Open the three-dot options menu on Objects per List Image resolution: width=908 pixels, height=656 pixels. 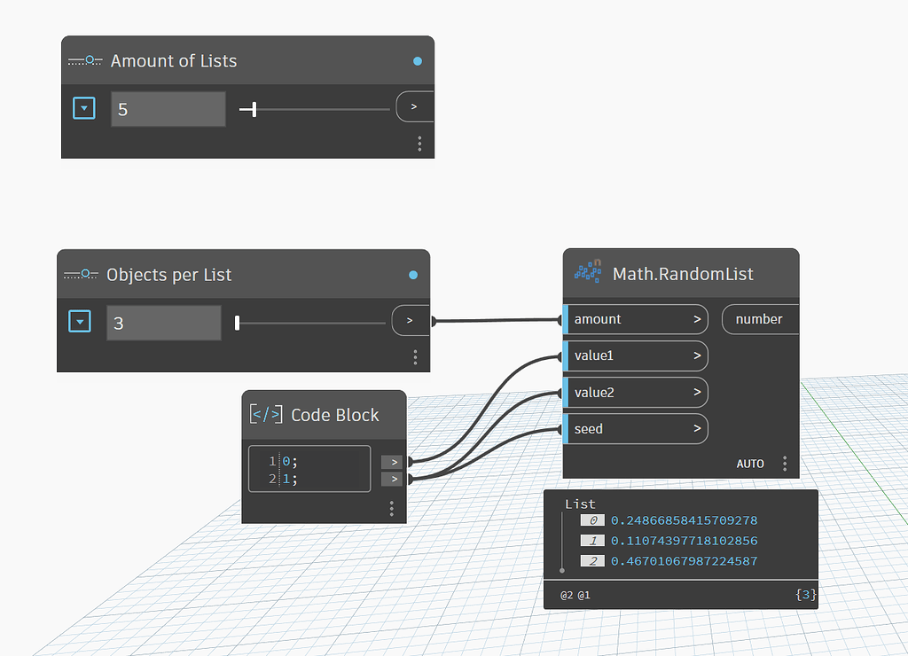tap(415, 356)
